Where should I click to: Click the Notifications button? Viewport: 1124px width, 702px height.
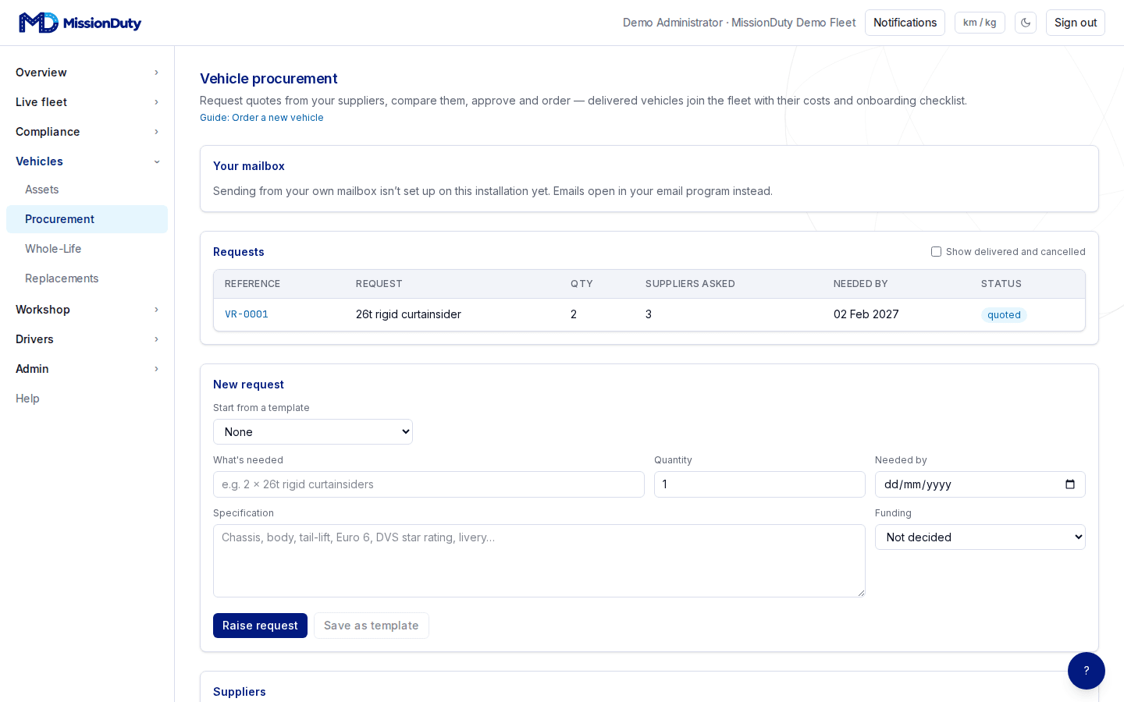click(905, 23)
